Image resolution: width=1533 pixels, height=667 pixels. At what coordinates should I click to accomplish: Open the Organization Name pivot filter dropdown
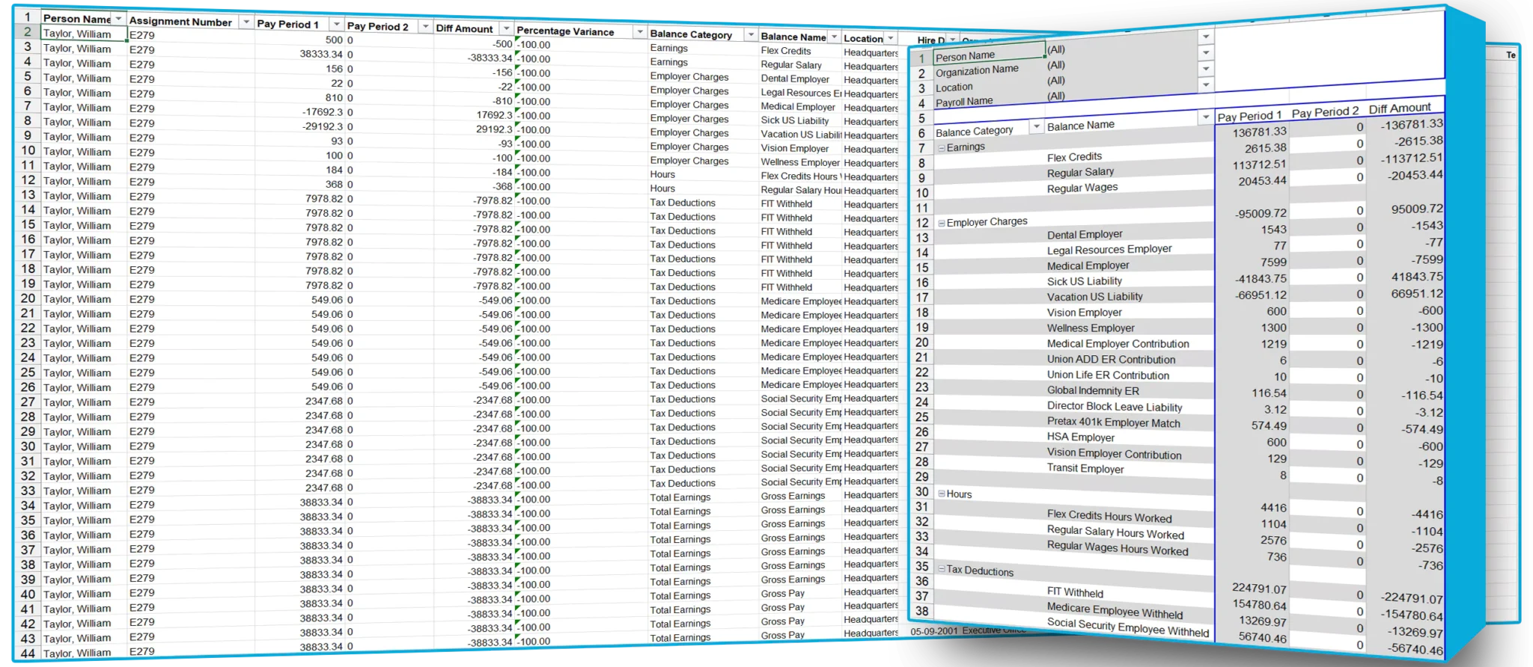pos(1205,53)
